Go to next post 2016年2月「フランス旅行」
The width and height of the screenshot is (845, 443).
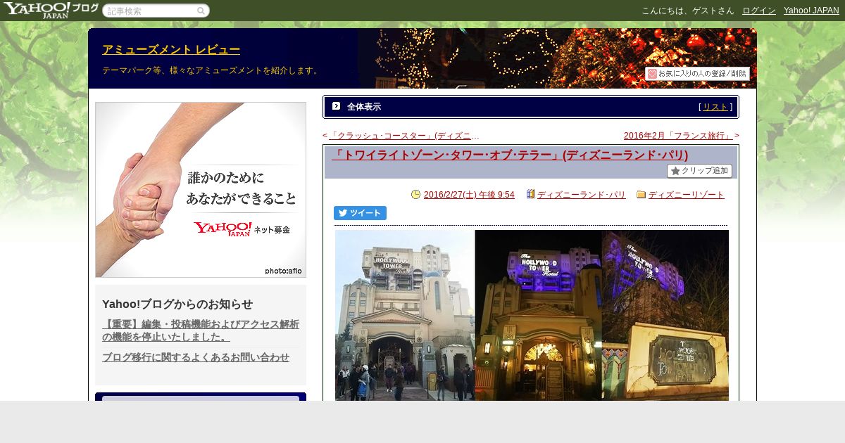[679, 136]
